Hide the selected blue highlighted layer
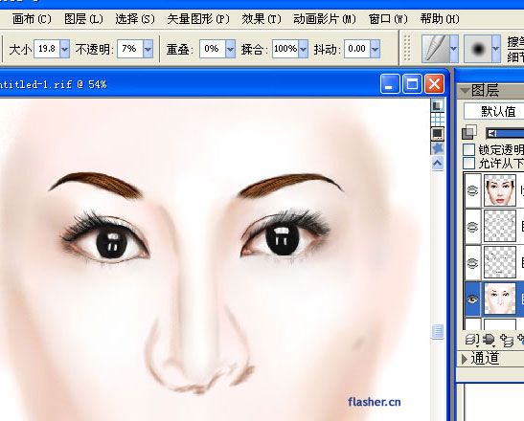 point(472,299)
